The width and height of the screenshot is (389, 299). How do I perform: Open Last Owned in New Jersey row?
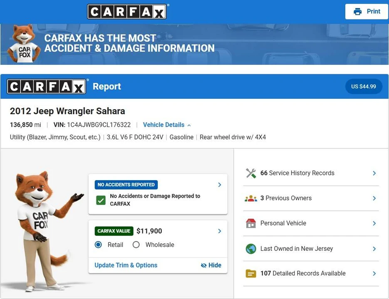[311, 248]
